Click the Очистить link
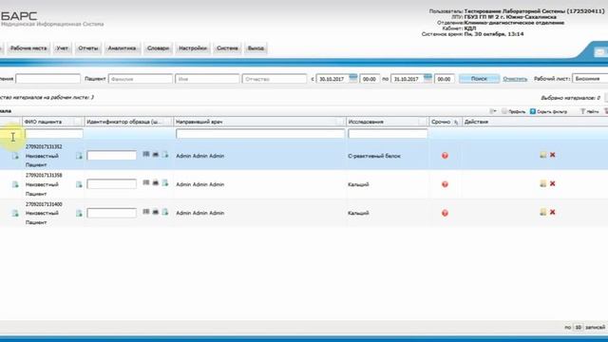Screen dimensions: 608x342 (515, 79)
